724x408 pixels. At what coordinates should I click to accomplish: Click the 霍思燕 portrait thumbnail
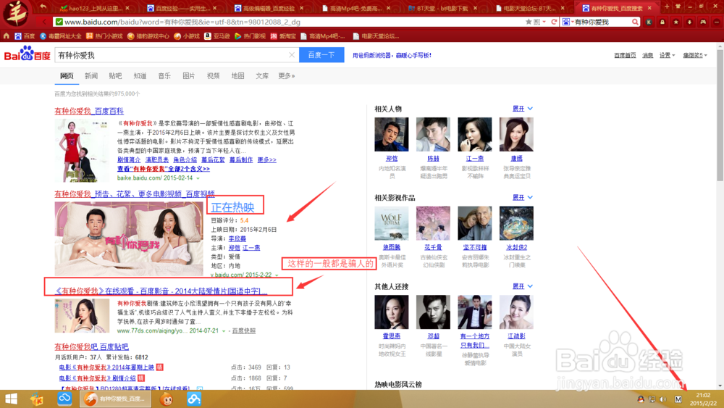pos(392,312)
